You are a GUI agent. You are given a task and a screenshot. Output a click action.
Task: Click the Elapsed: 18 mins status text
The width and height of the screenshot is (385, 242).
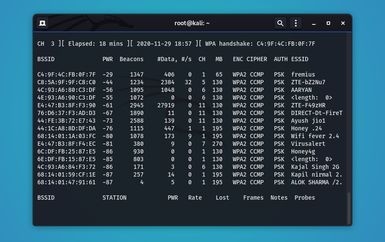tap(96, 44)
